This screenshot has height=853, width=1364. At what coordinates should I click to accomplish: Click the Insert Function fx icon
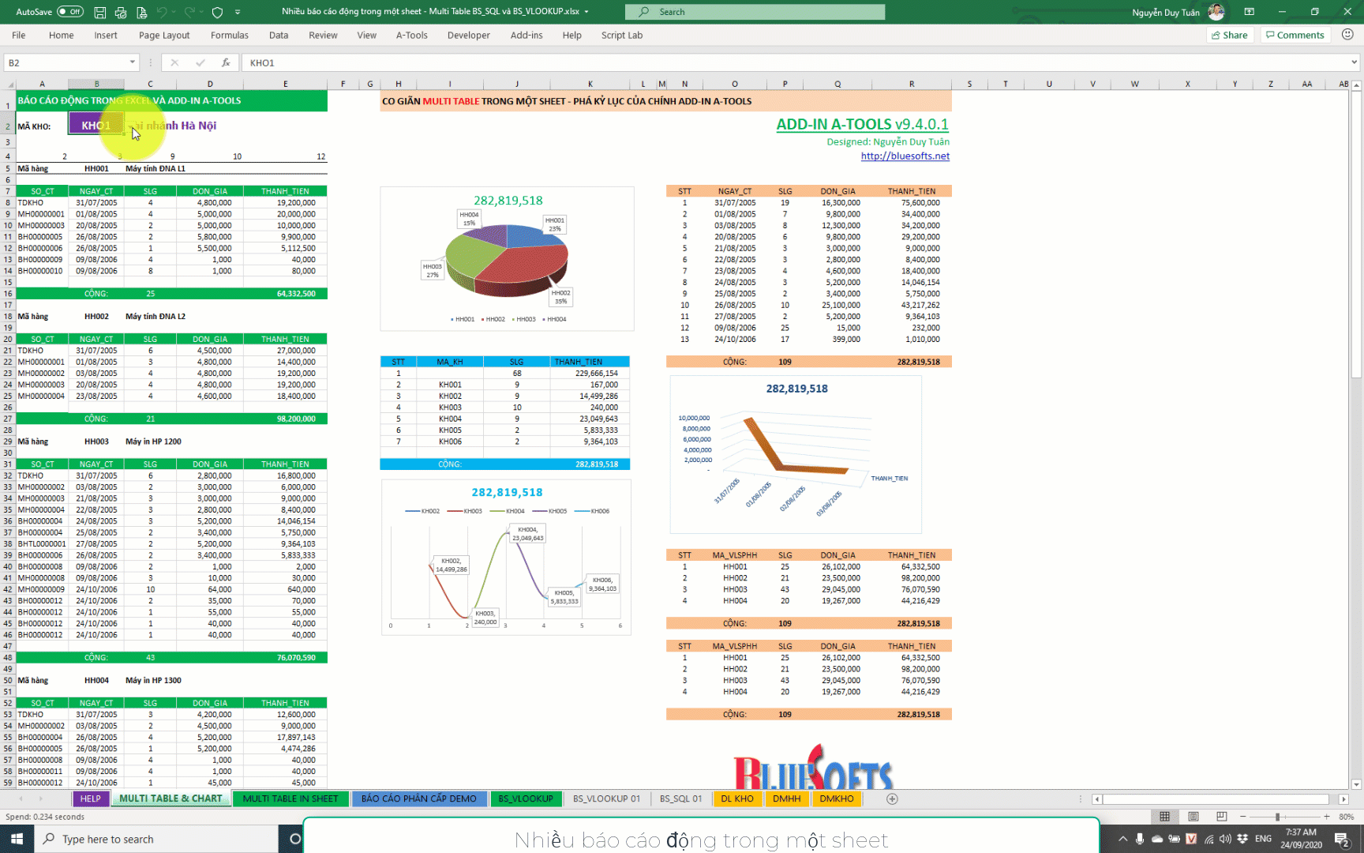[226, 62]
